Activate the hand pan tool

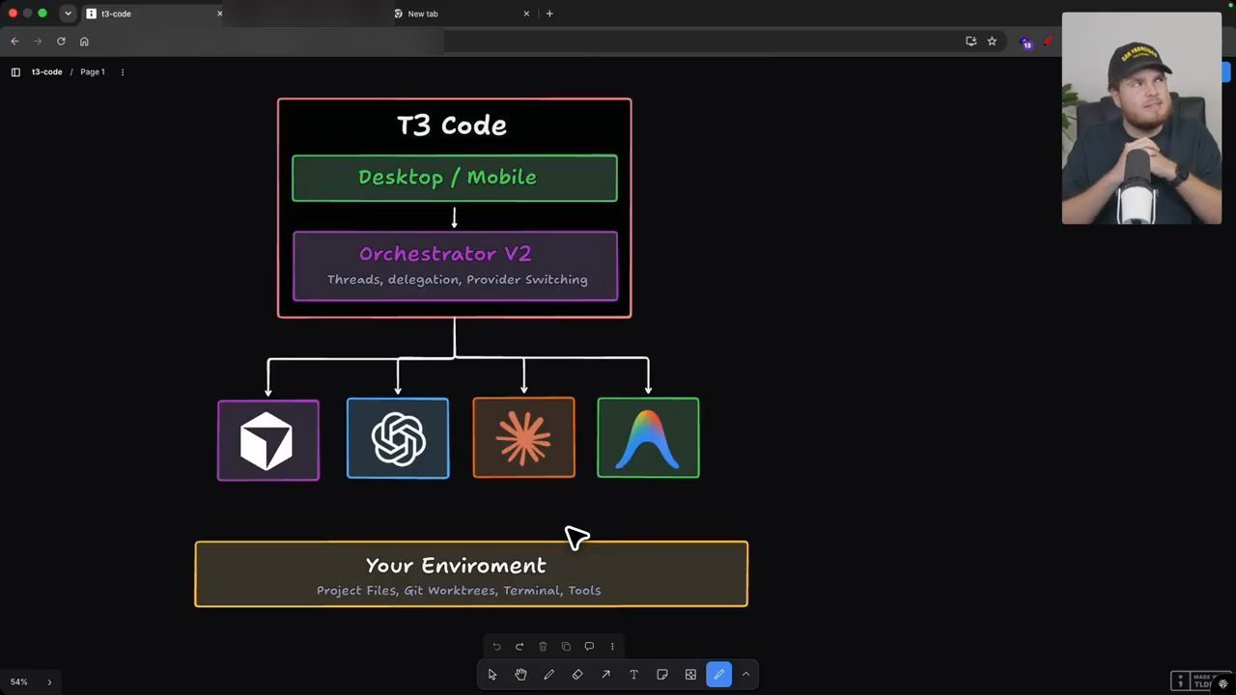pyautogui.click(x=520, y=675)
